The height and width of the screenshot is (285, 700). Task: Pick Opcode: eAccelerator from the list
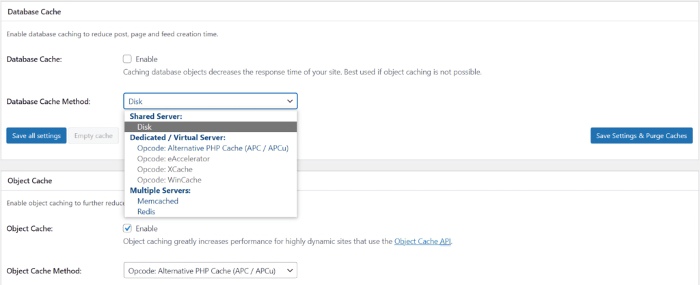tap(173, 159)
